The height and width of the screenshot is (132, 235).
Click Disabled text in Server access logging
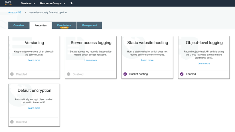78,74
